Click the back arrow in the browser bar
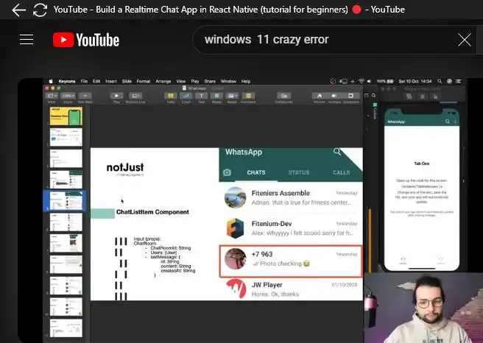The image size is (483, 343). tap(18, 10)
